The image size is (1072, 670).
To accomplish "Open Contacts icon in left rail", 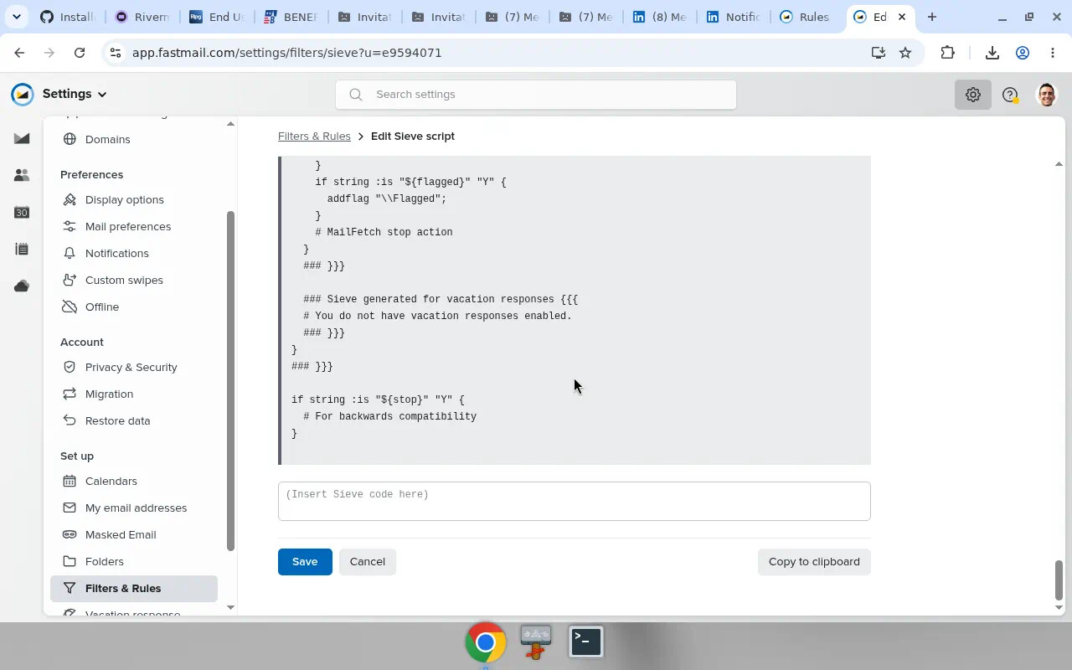I will point(22,175).
